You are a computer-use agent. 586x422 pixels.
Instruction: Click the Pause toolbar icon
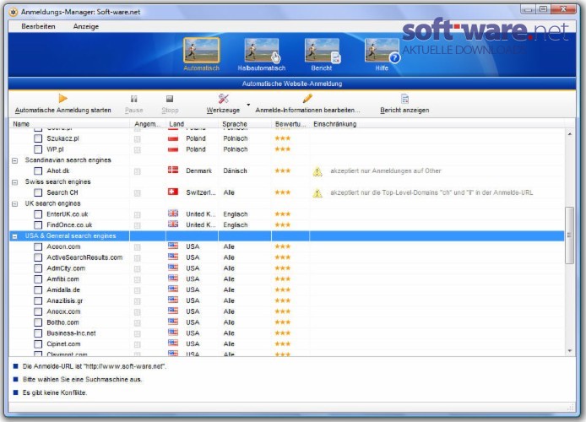pos(133,99)
